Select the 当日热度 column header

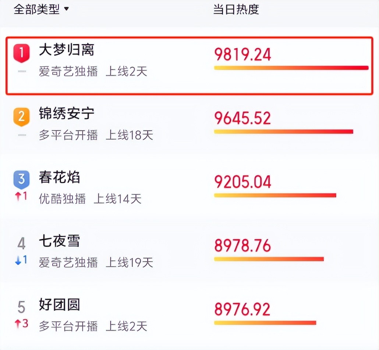(x=237, y=10)
